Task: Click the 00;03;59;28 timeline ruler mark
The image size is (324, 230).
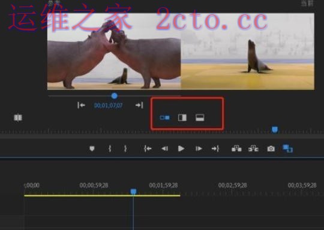Action: point(302,185)
